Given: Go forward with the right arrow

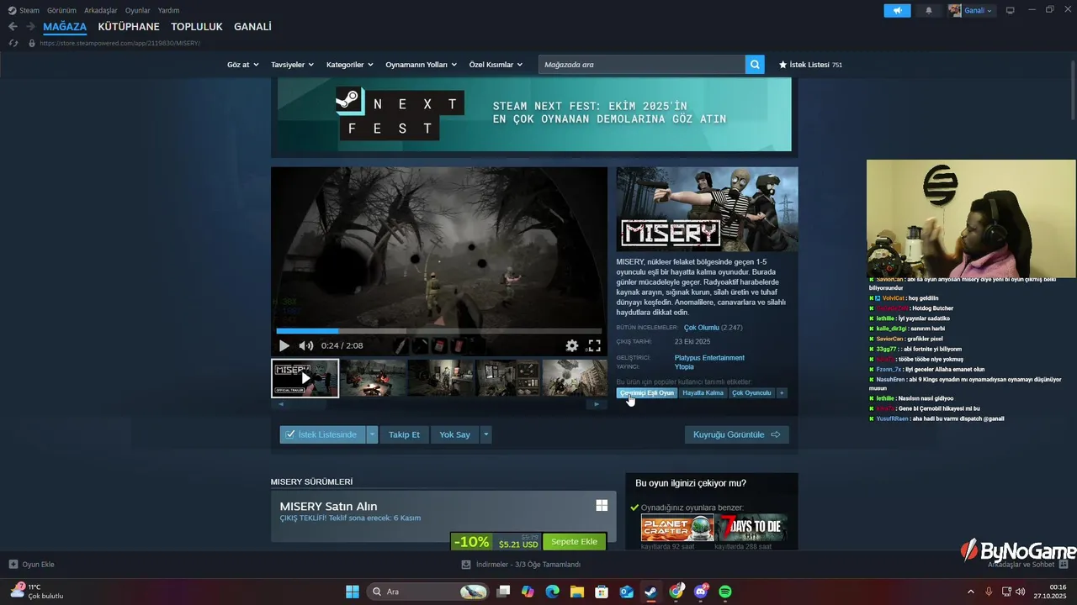Looking at the screenshot, I should tap(30, 27).
